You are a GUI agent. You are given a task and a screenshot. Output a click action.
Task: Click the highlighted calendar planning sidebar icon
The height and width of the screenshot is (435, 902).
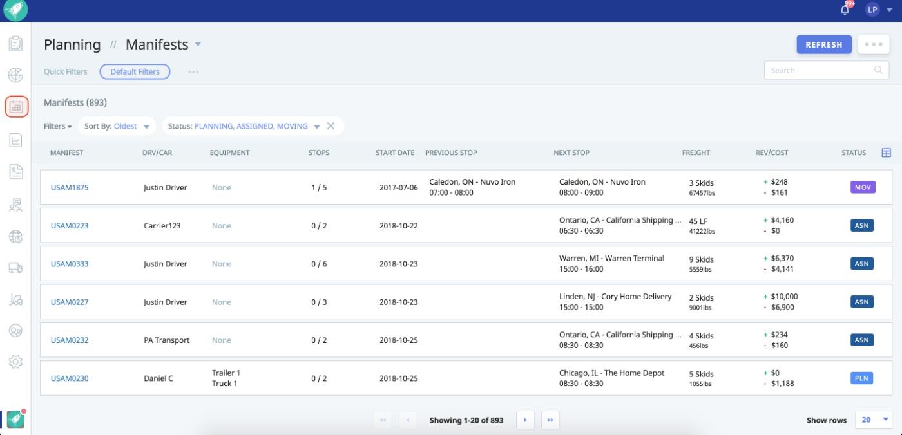16,107
